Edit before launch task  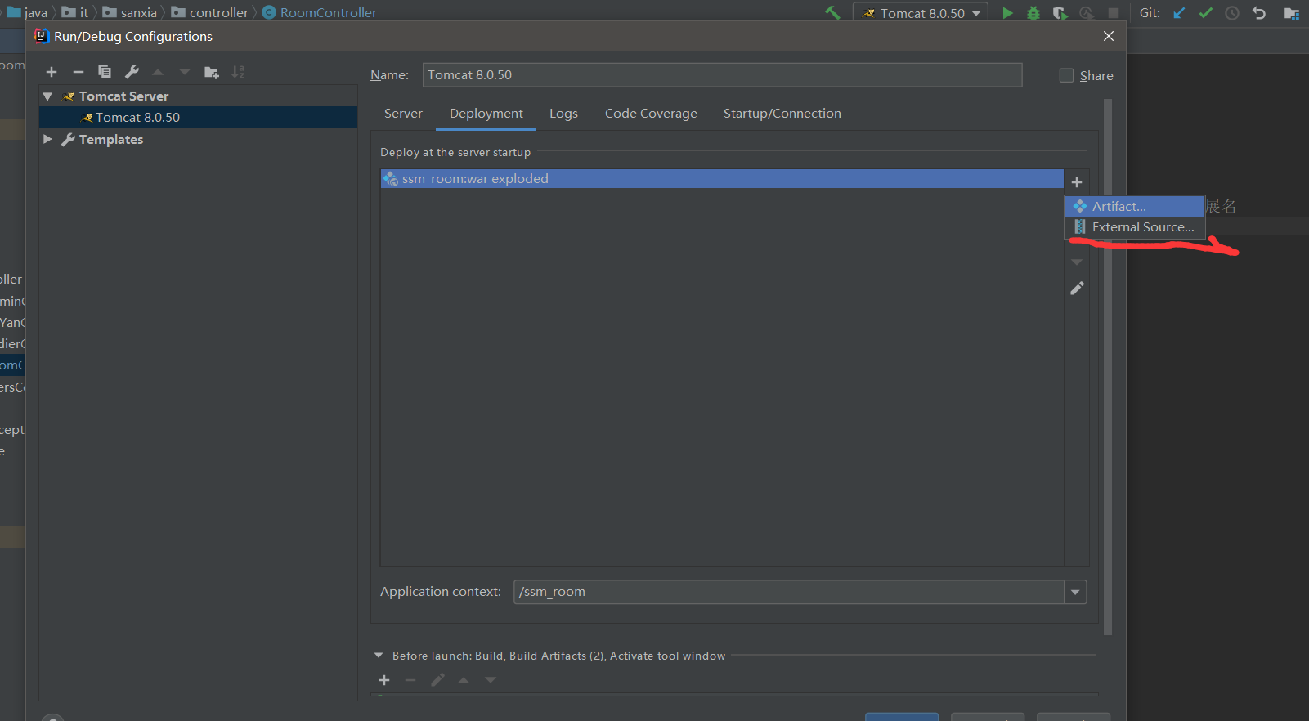coord(437,680)
